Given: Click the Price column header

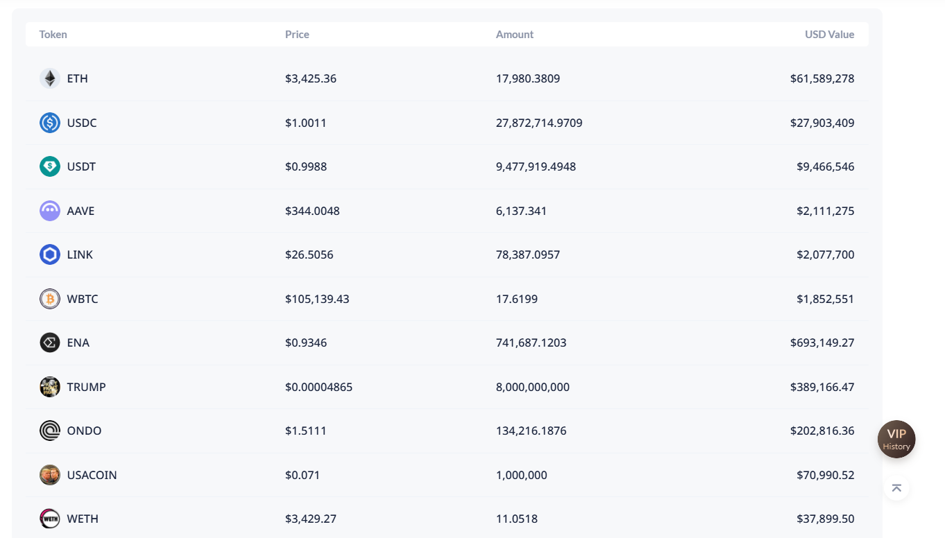Looking at the screenshot, I should [x=297, y=35].
